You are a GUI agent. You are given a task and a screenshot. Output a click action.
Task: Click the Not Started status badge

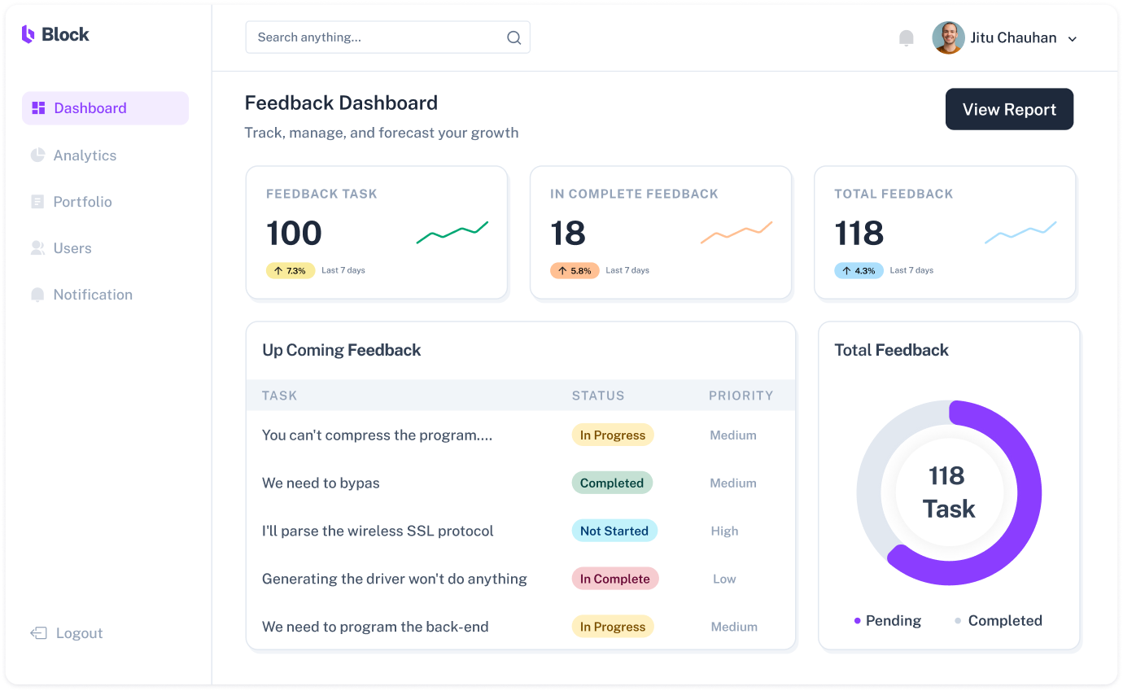pyautogui.click(x=614, y=531)
